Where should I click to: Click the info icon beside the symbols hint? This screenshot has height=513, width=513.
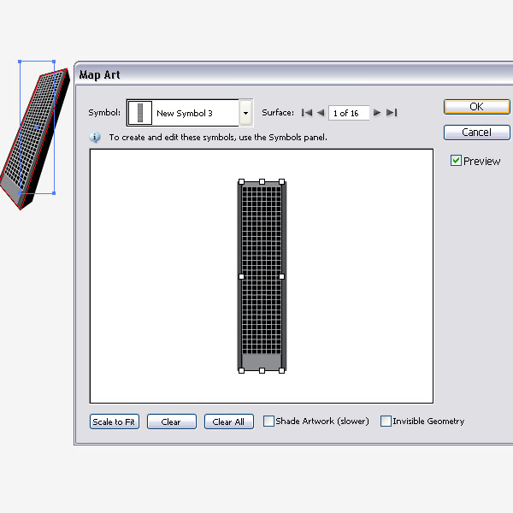click(x=95, y=137)
